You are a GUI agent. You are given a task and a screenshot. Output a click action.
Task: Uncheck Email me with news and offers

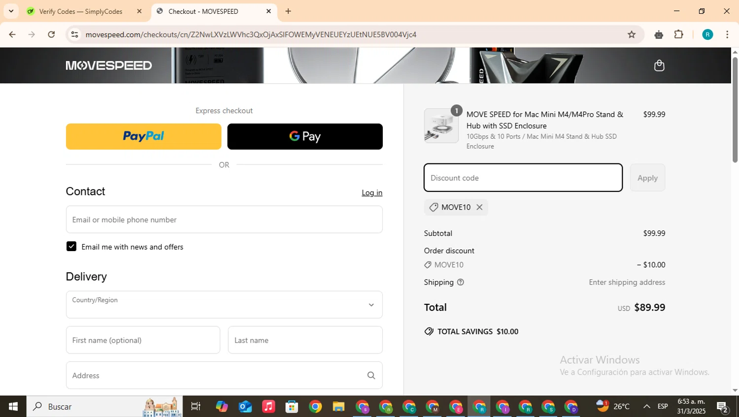click(x=71, y=247)
